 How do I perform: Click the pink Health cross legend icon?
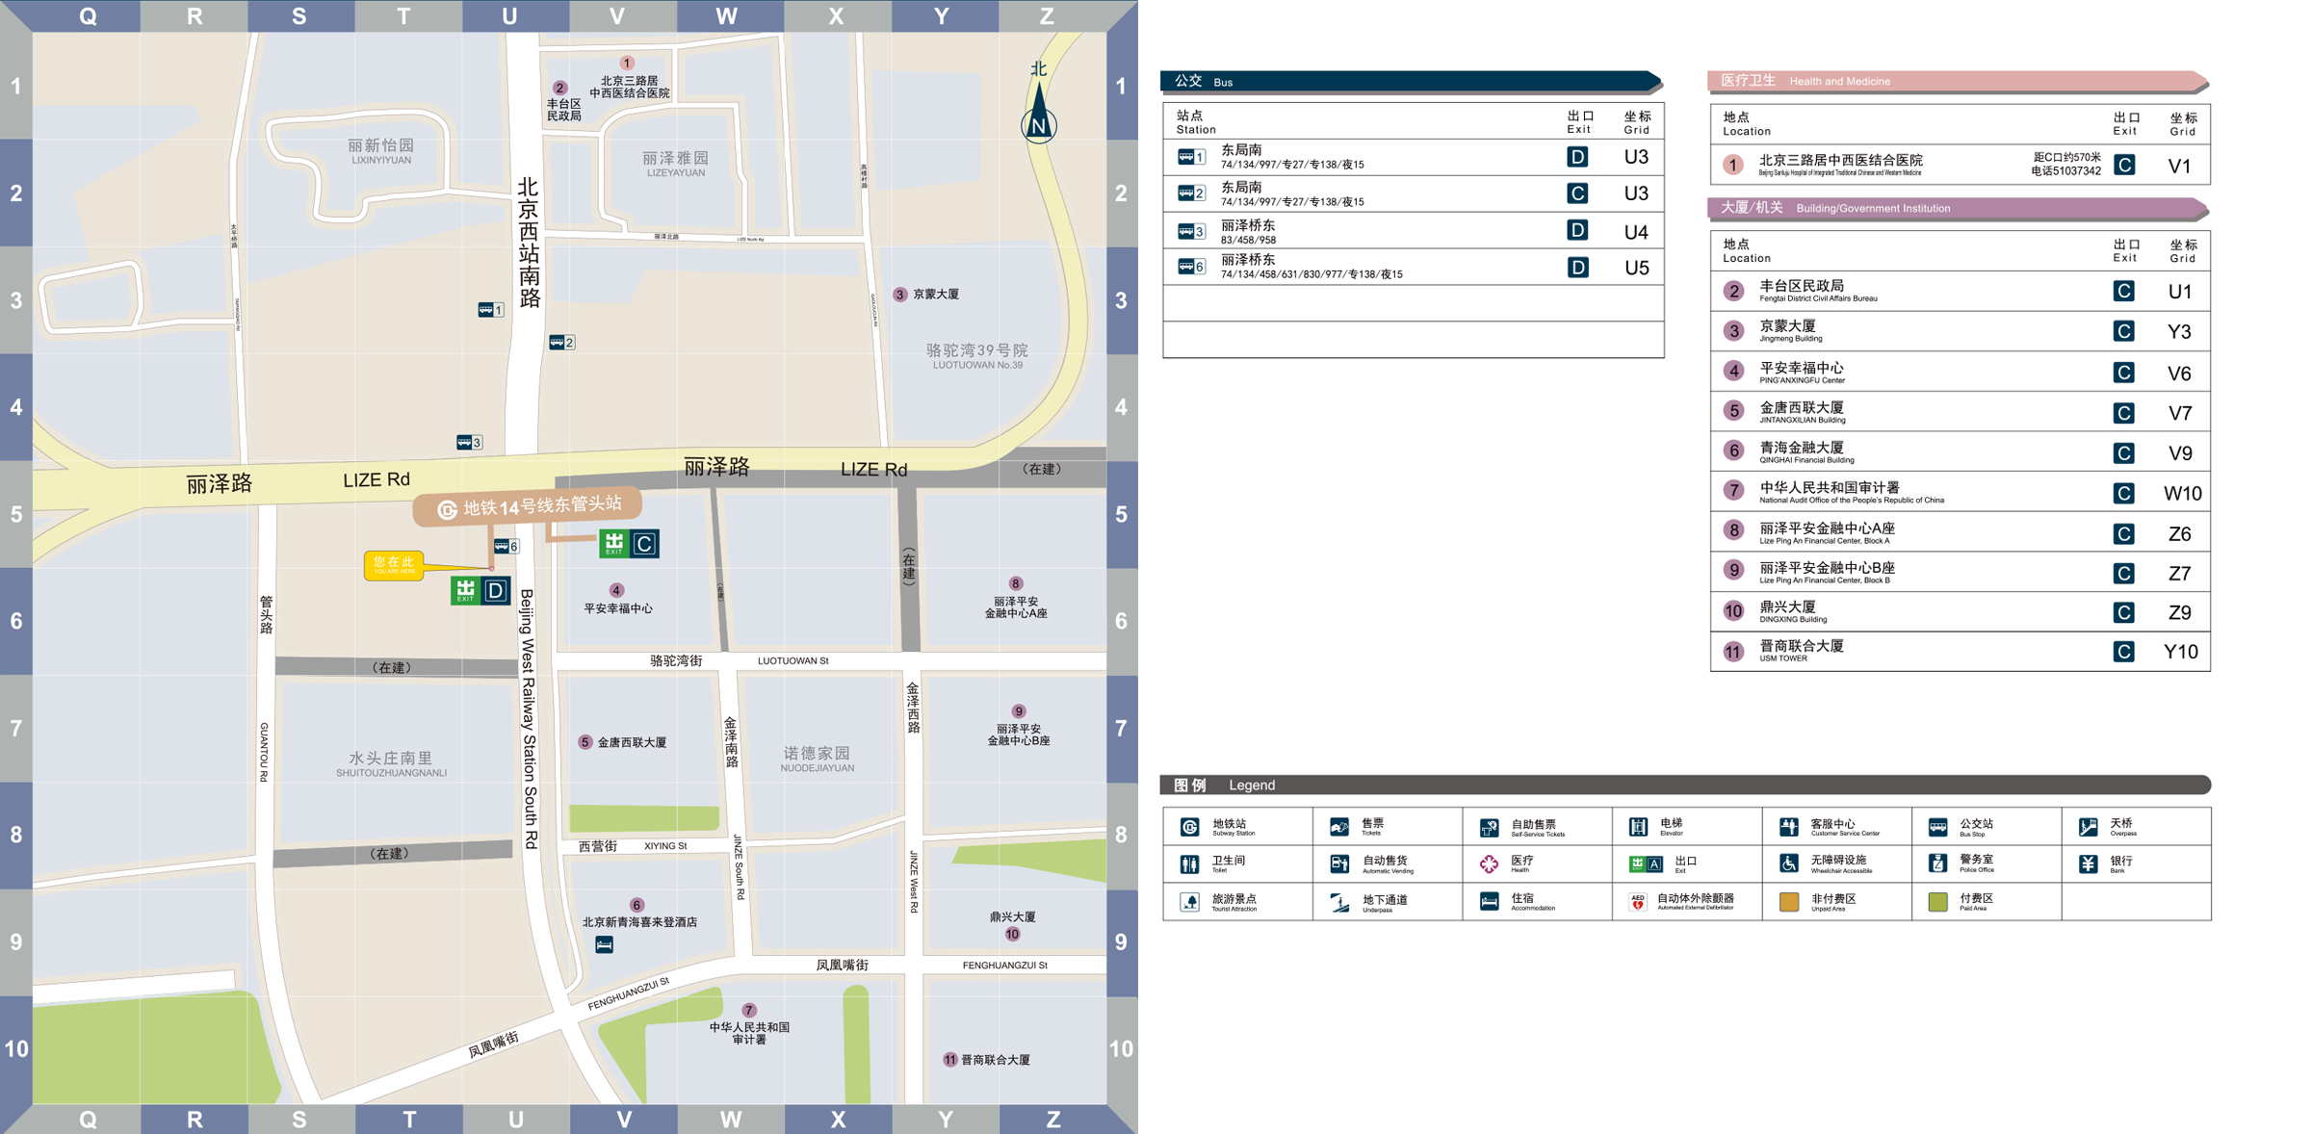point(1489,864)
